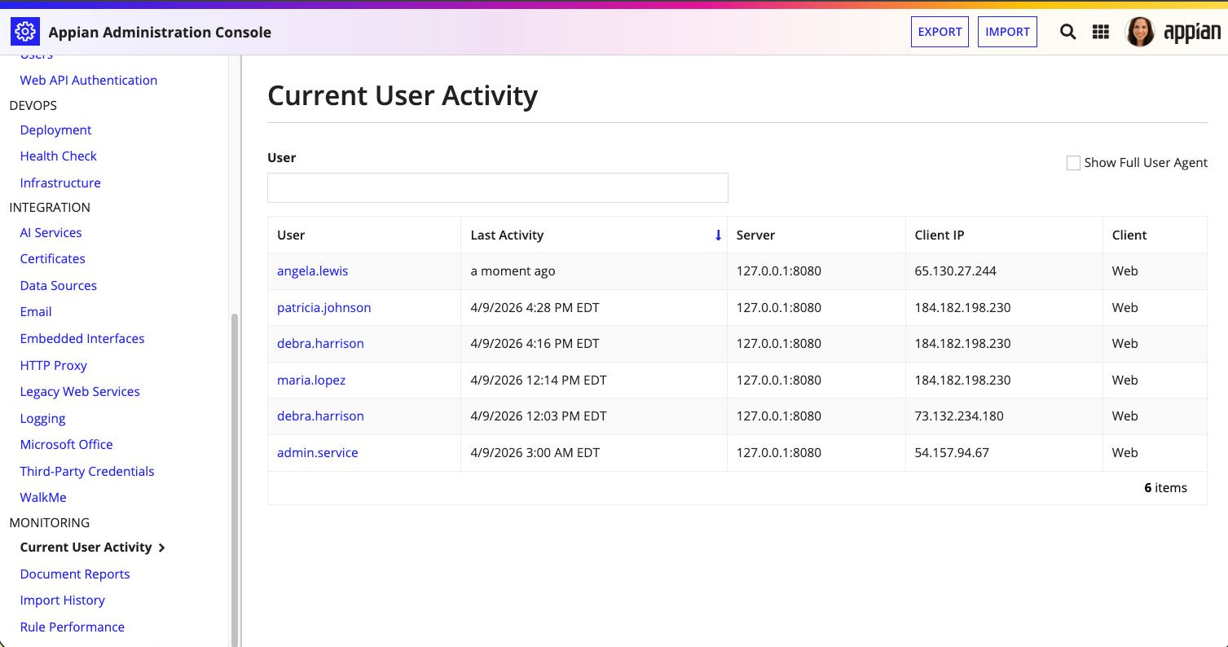Open Rule Performance page
The image size is (1228, 647).
[73, 627]
